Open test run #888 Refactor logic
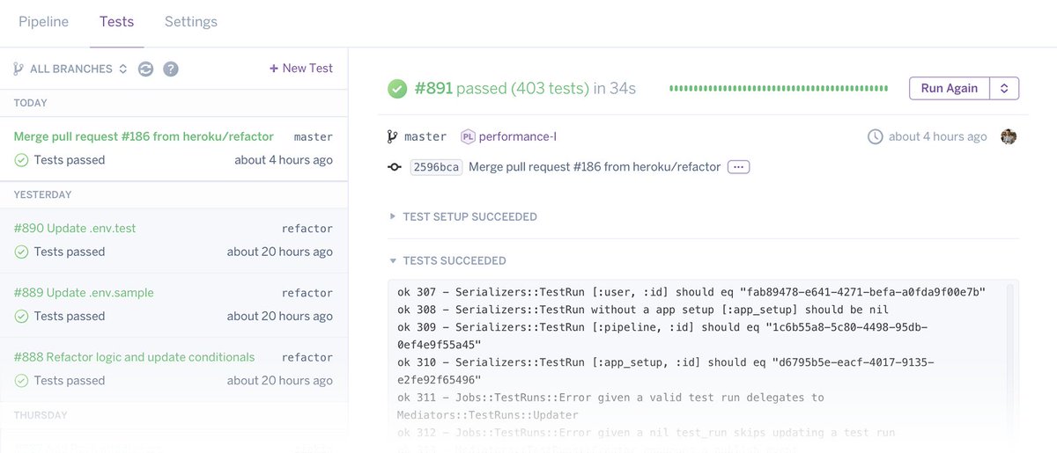Screen dimensions: 1057x453 pyautogui.click(x=174, y=369)
